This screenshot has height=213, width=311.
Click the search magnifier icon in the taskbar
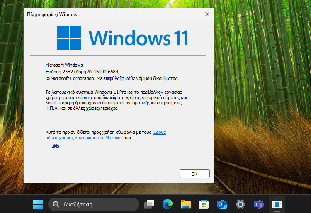(56, 204)
